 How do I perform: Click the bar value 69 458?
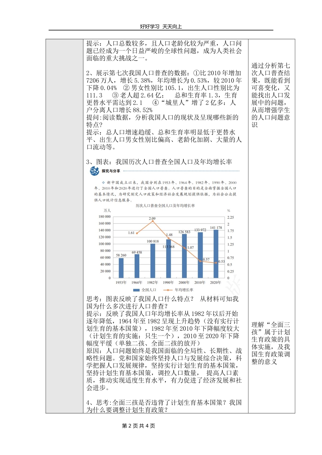point(137,252)
